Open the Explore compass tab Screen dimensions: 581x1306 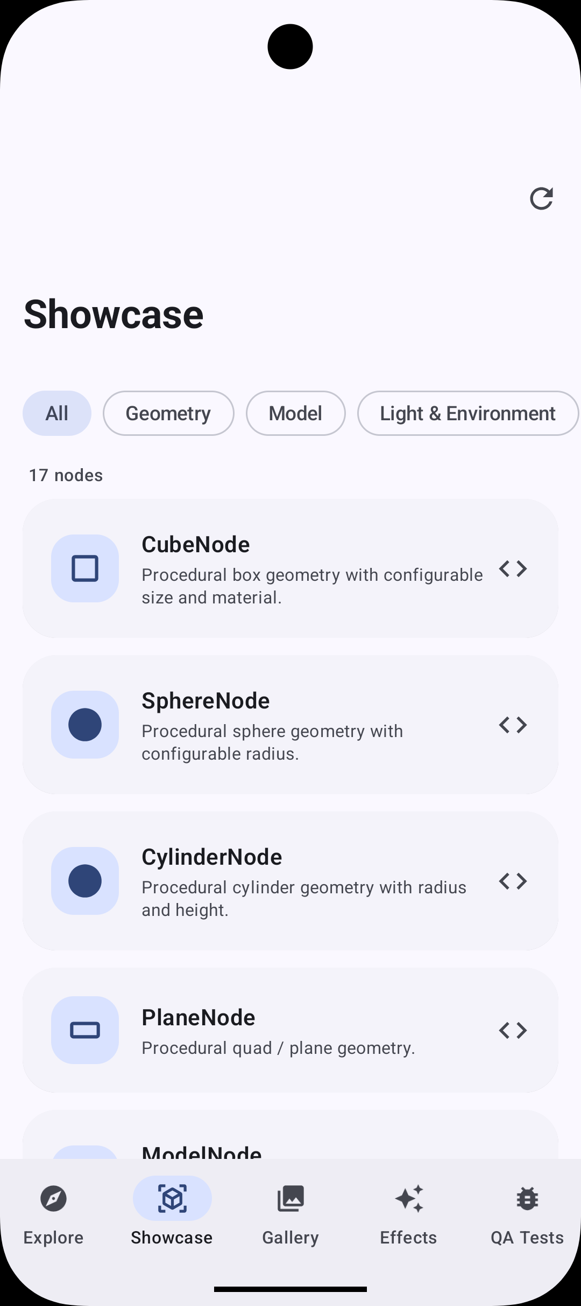(53, 1199)
